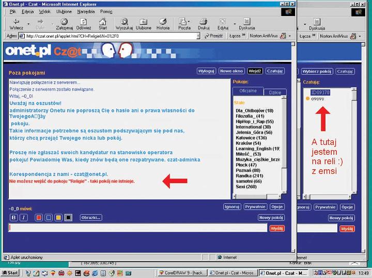Click the Opcje button in front window

point(277,207)
